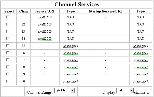Tick the checkbox in the channel 32 row
Viewport: 154px width, 97px height.
coord(8,24)
